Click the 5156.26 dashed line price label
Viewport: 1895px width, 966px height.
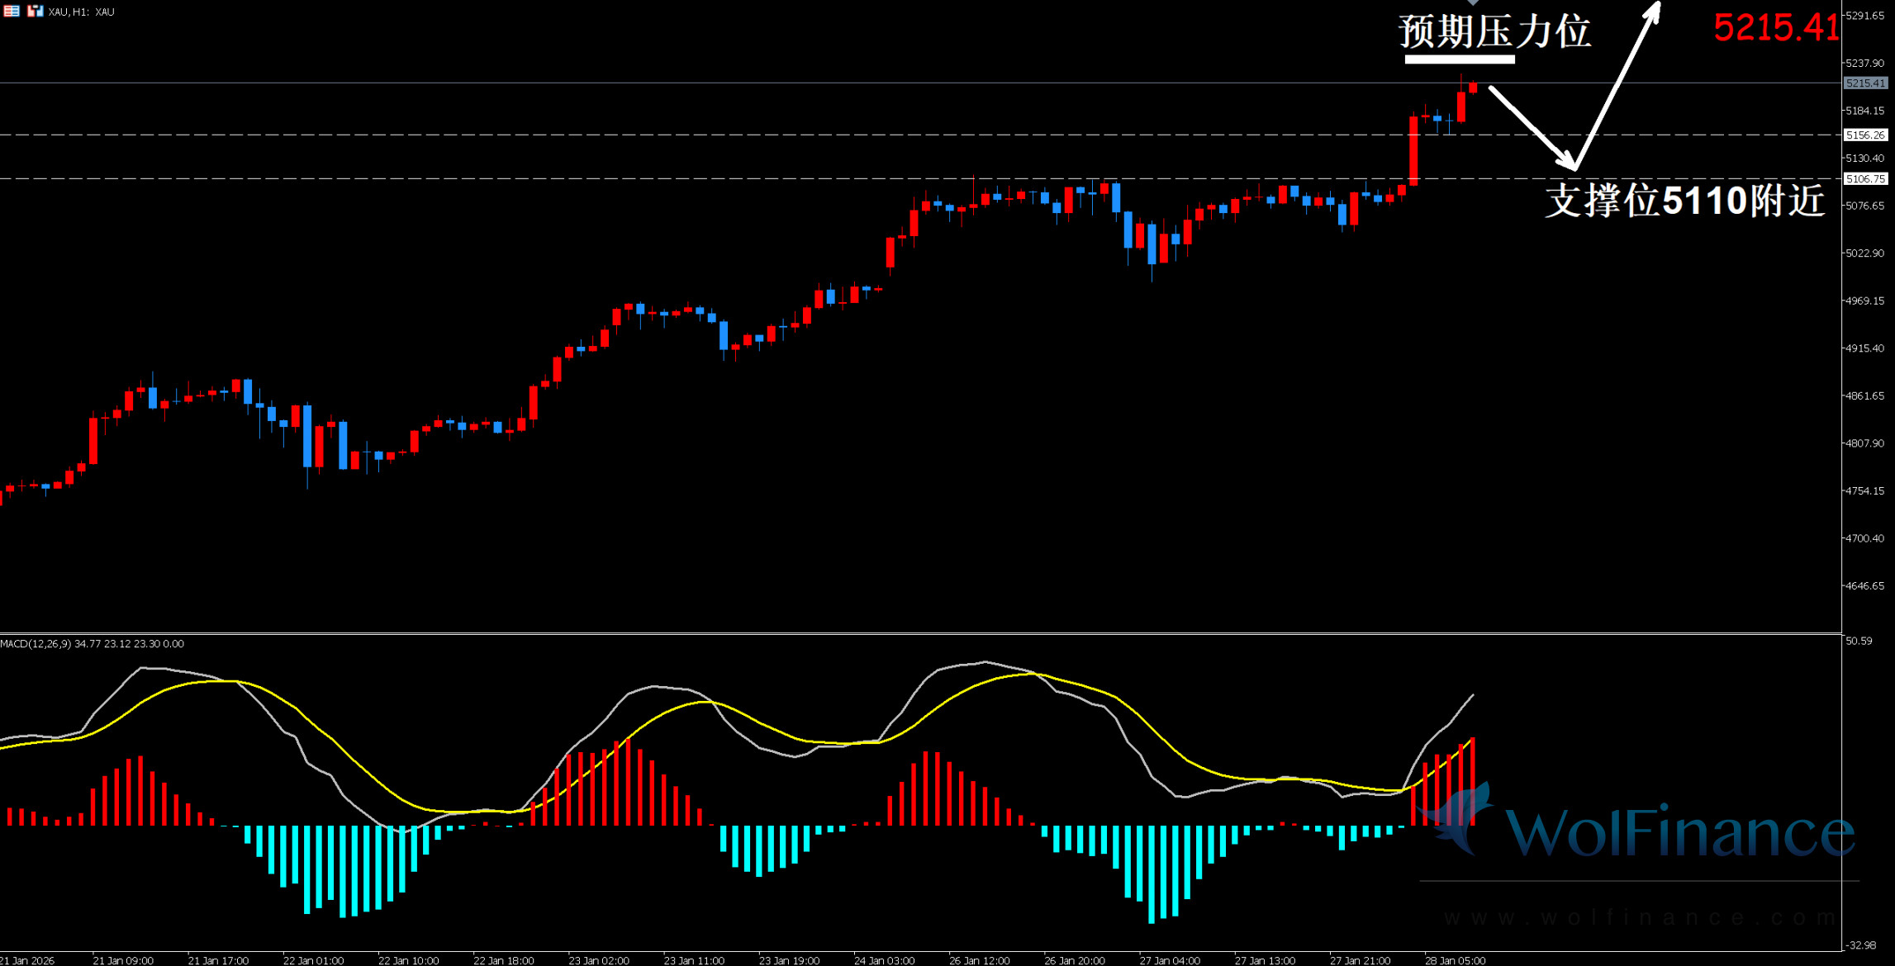point(1865,135)
